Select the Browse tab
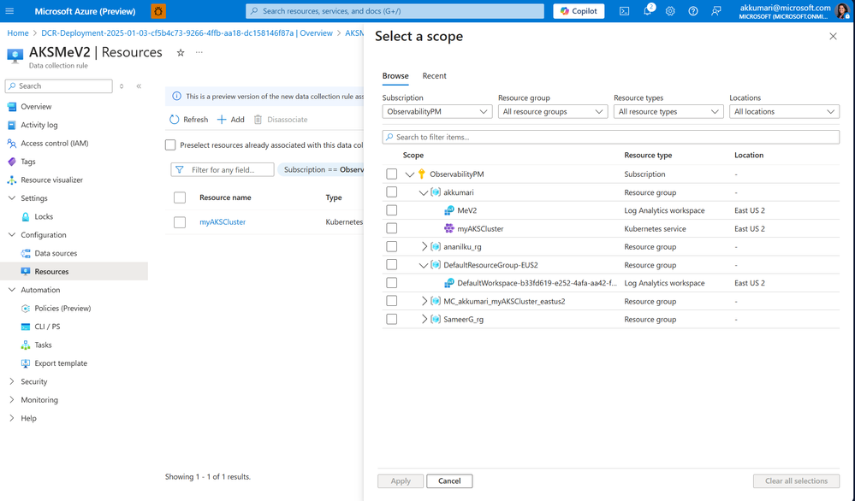The width and height of the screenshot is (855, 501). click(395, 76)
